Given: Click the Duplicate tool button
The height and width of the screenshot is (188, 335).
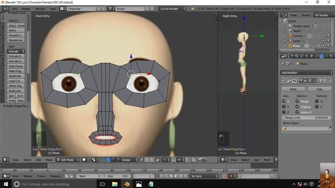Looking at the screenshot, I should [16, 90].
